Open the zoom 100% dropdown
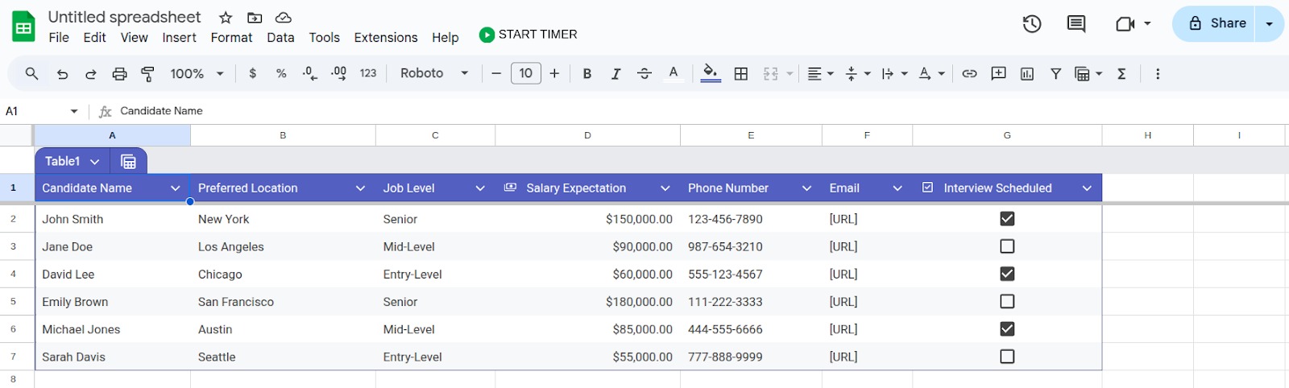1289x388 pixels. 197,73
